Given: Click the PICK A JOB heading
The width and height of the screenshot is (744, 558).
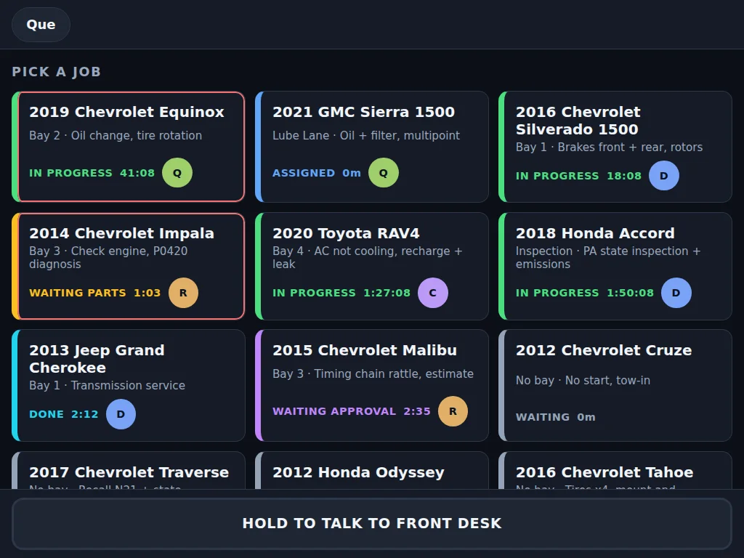Looking at the screenshot, I should [x=57, y=72].
